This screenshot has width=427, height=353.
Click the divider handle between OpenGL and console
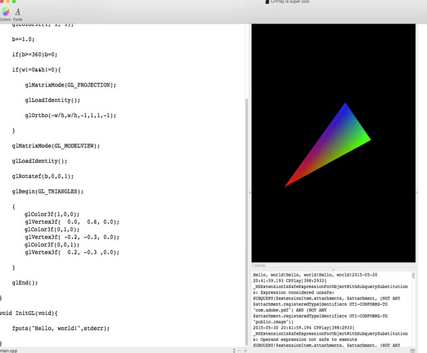(x=334, y=270)
